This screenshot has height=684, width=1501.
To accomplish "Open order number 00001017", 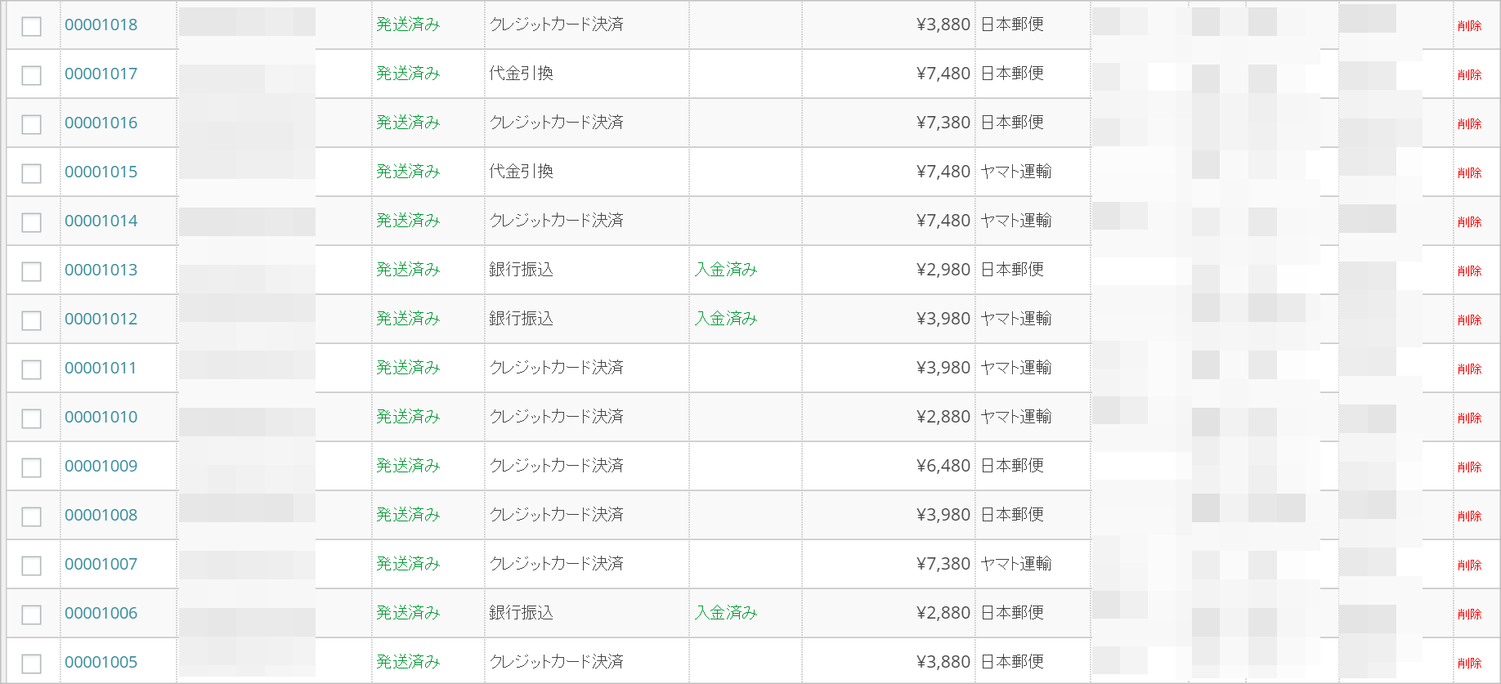I will click(101, 74).
